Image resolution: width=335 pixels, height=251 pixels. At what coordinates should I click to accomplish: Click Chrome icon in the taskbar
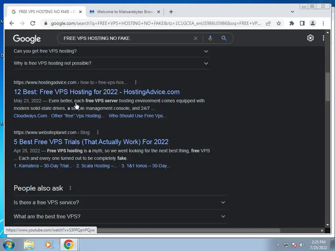pyautogui.click(x=69, y=244)
